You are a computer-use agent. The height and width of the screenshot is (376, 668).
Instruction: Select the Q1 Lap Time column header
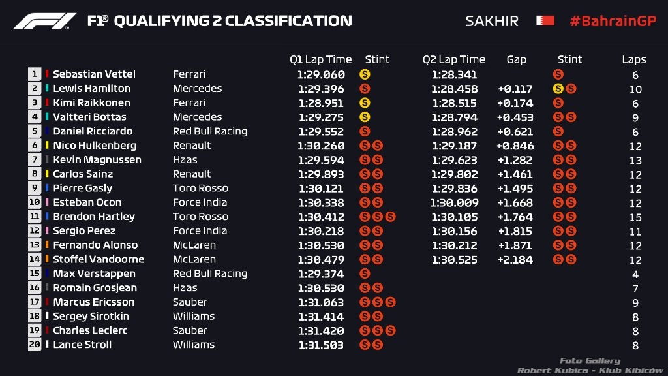(x=320, y=59)
